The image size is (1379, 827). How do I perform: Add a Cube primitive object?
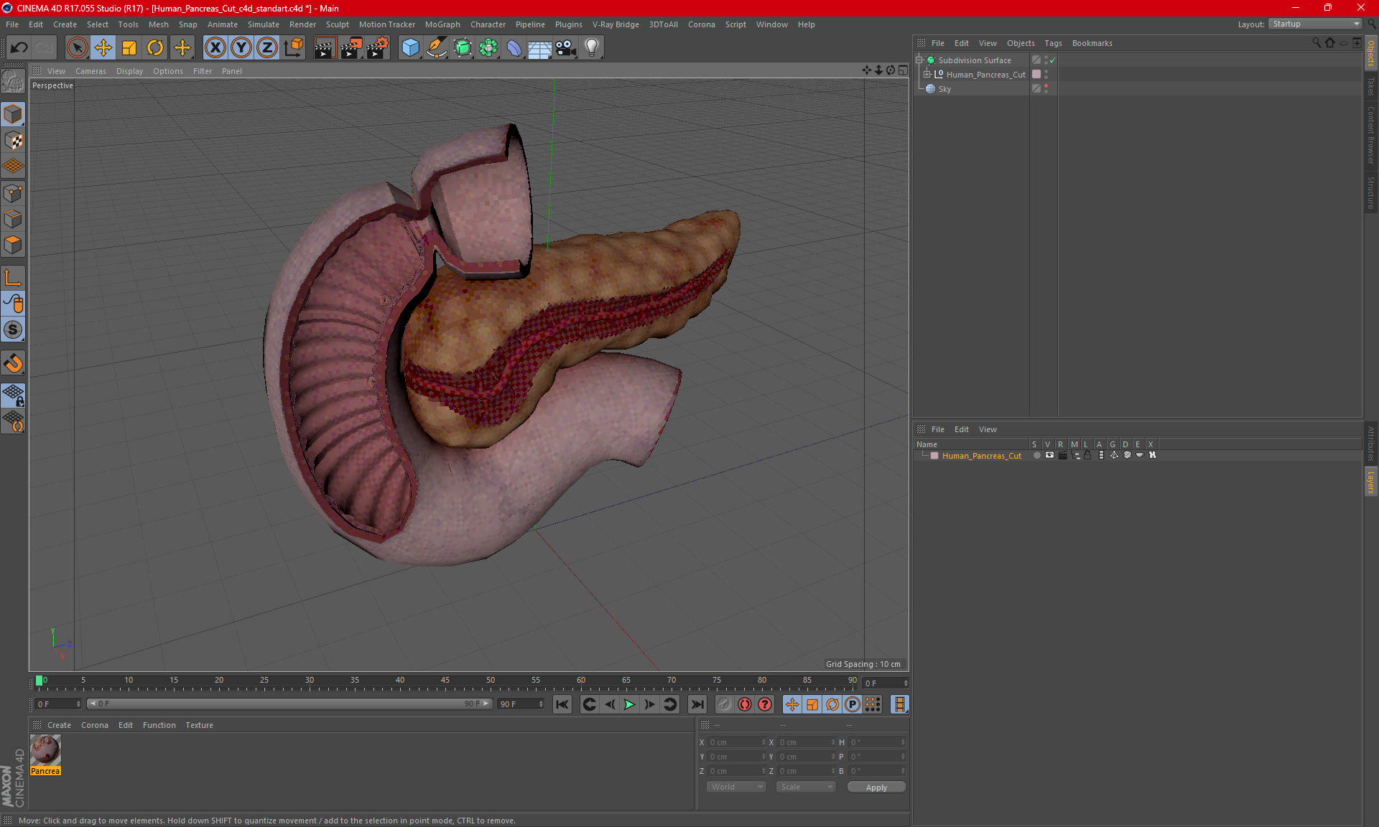point(411,47)
